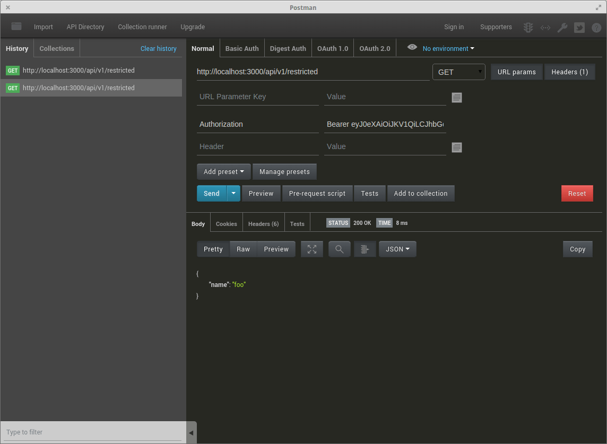Open settings via the wrench icon
Screen dimensions: 607x444
tap(562, 28)
